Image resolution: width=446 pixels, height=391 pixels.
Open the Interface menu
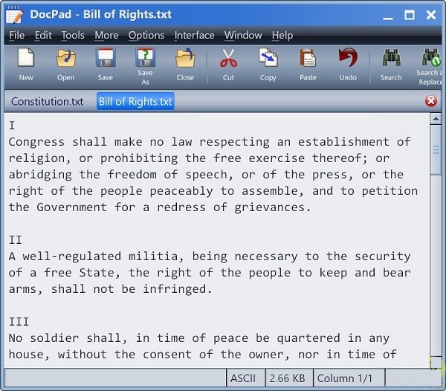click(194, 35)
